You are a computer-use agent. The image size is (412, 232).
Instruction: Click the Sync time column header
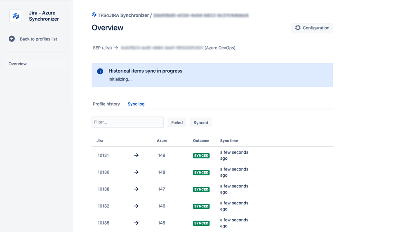(x=229, y=141)
